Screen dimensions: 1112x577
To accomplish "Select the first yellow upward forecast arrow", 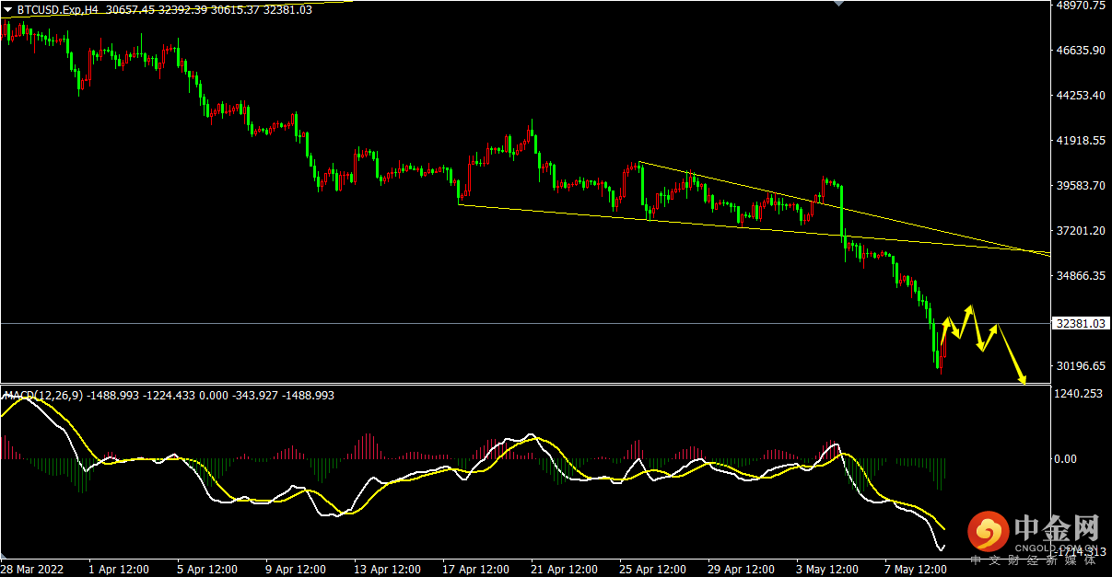I will pos(945,331).
